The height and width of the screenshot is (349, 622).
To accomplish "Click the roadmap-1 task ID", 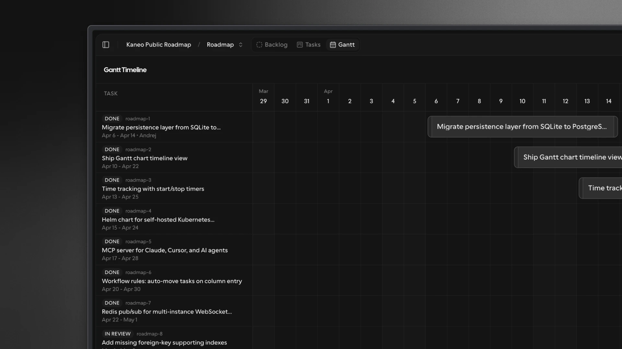I will [x=138, y=119].
